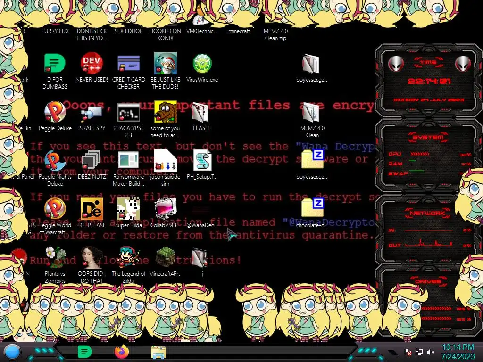Viewport: 483px width, 362px height.
Task: Open the DEEZ NUTZ shortcut
Action: coord(92,161)
